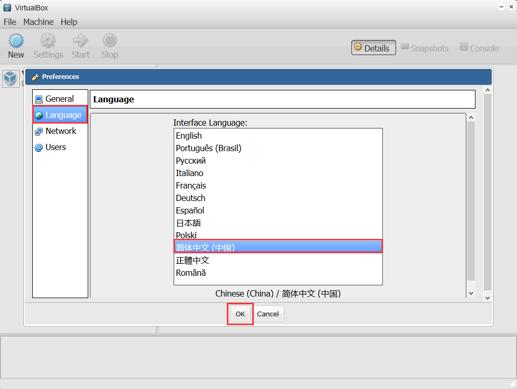This screenshot has width=517, height=389.
Task: Select Română in the language list
Action: coord(278,273)
